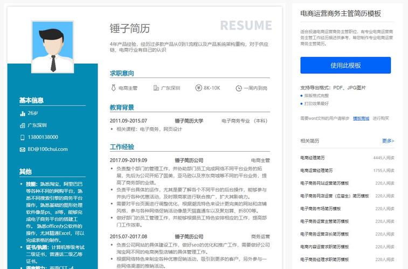Select the 求职意向 section heading
The width and height of the screenshot is (408, 269).
coord(122,73)
